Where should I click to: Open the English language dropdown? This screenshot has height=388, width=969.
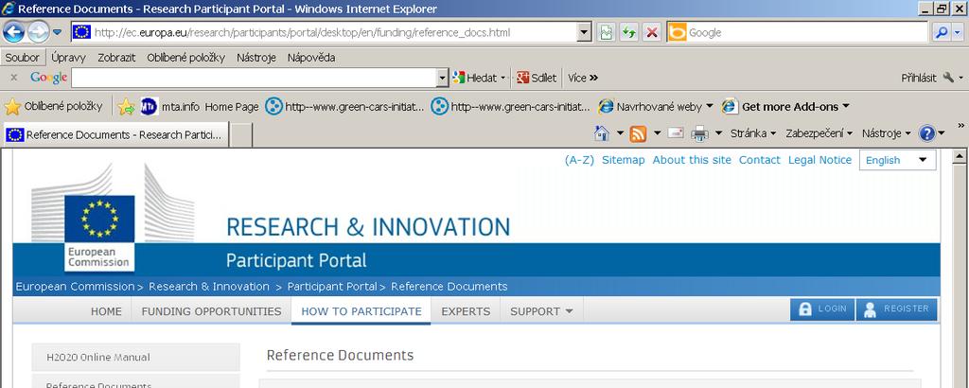click(x=897, y=160)
